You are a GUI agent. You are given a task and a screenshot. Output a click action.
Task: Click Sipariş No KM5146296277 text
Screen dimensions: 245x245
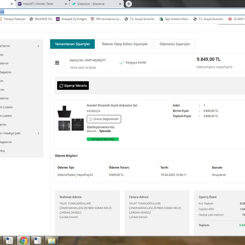tap(88, 60)
